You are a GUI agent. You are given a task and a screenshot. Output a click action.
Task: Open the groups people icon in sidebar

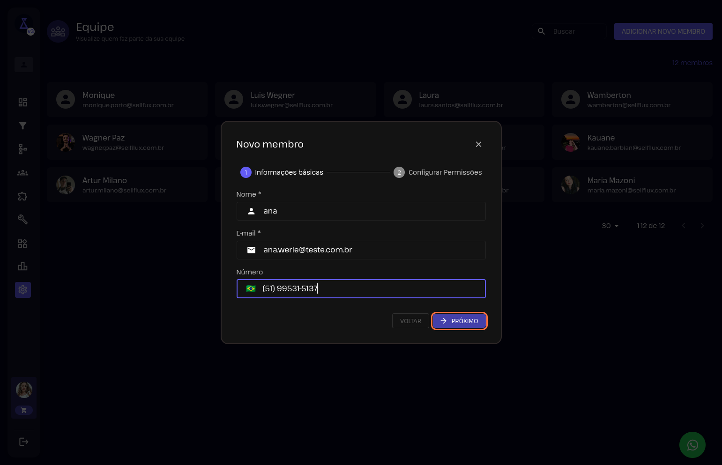click(x=22, y=173)
